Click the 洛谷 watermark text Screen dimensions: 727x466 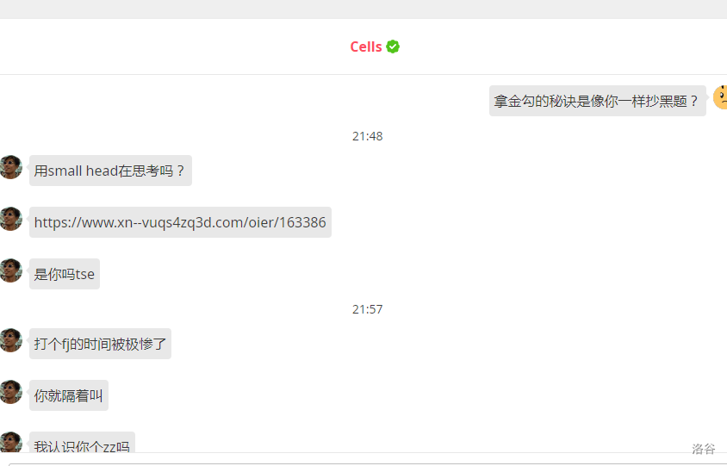(x=704, y=449)
